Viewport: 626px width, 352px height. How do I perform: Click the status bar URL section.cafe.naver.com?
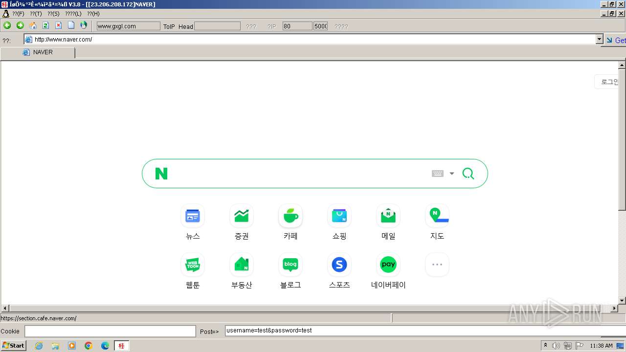coord(39,318)
